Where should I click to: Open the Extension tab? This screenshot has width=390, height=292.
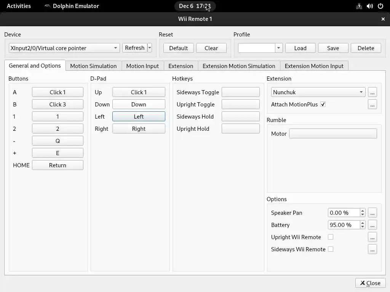(x=181, y=66)
